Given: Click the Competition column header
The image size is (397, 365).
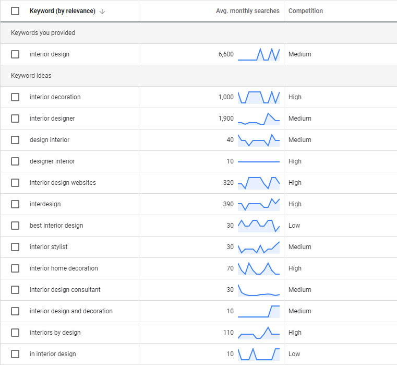Looking at the screenshot, I should click(305, 11).
